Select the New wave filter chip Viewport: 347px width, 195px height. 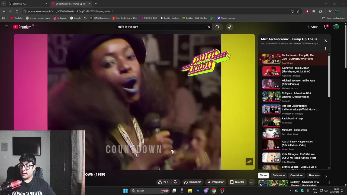tap(314, 175)
